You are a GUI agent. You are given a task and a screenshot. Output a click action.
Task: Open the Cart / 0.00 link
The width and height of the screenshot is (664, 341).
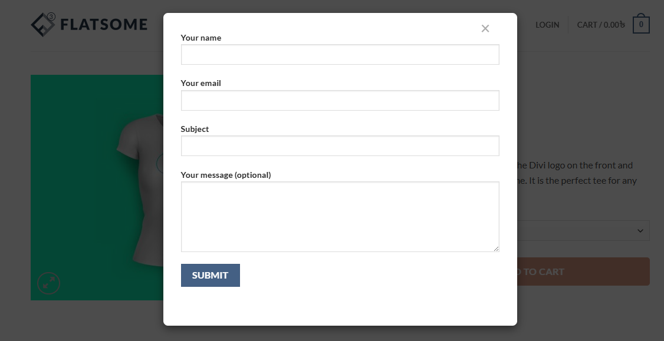click(x=600, y=25)
